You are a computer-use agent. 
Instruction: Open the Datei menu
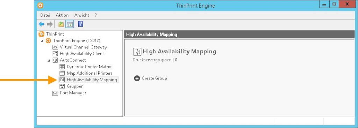45,15
